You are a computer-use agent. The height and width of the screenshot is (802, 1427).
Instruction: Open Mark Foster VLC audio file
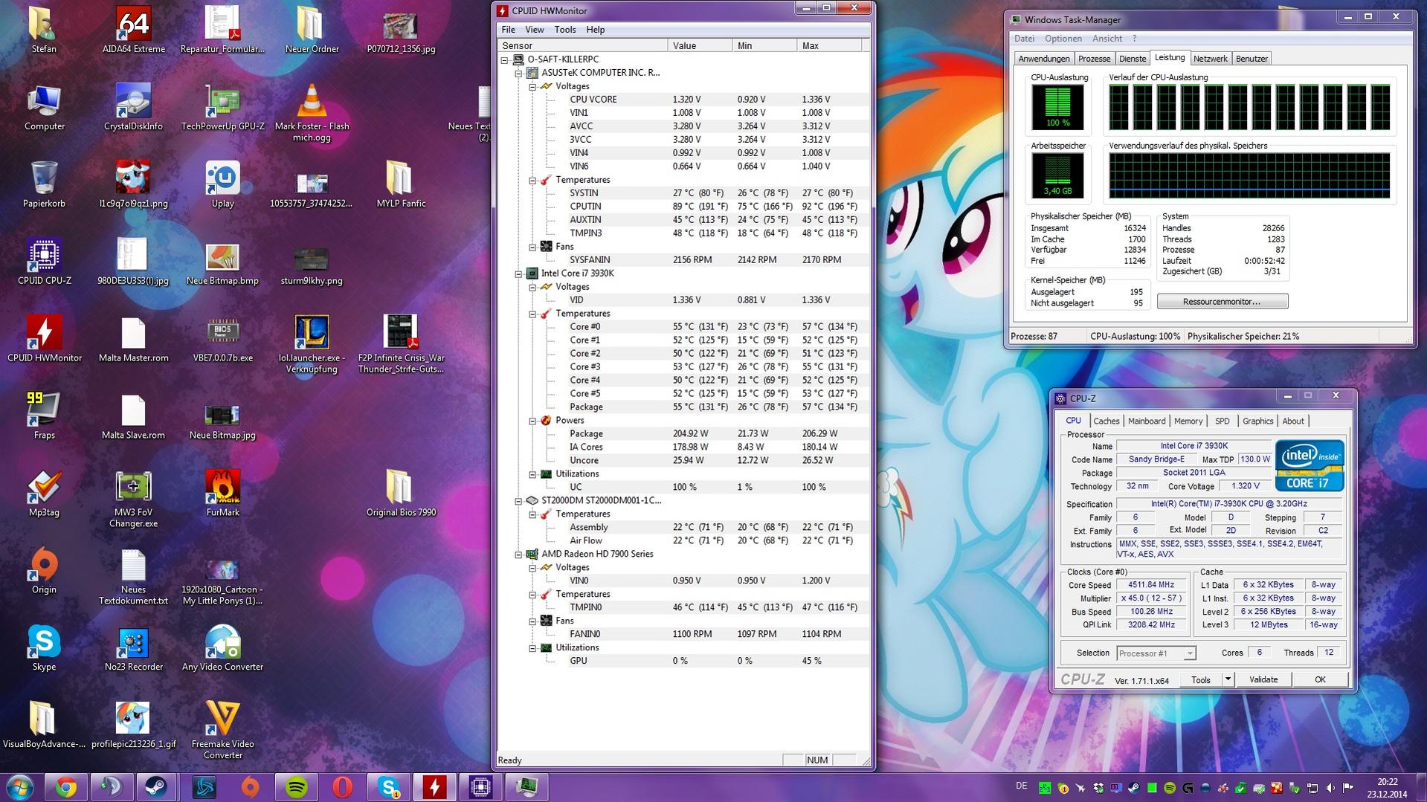click(x=312, y=112)
